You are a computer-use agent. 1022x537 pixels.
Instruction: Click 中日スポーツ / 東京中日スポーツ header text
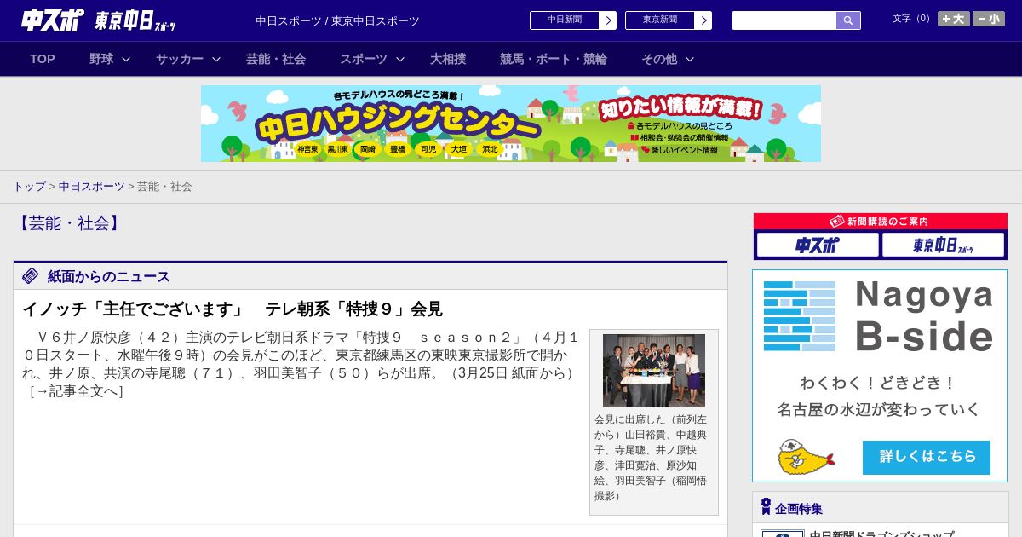point(337,20)
